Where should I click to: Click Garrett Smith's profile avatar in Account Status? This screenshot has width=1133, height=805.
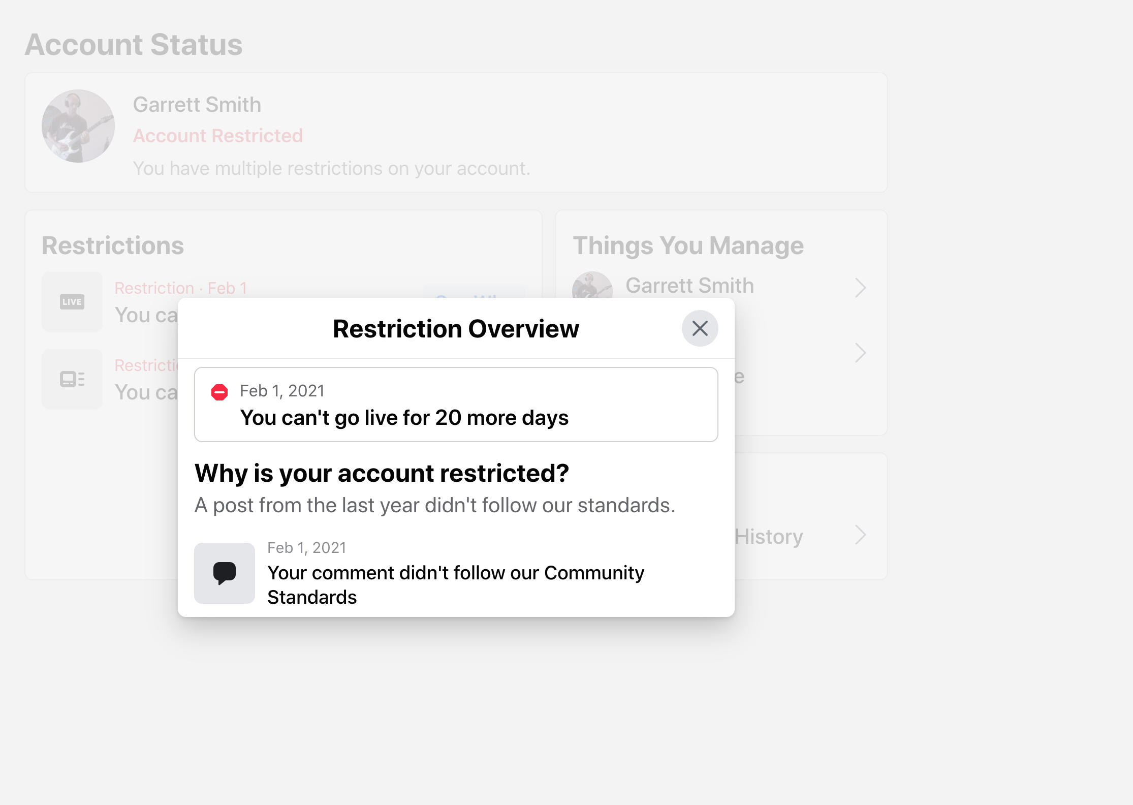click(x=77, y=126)
